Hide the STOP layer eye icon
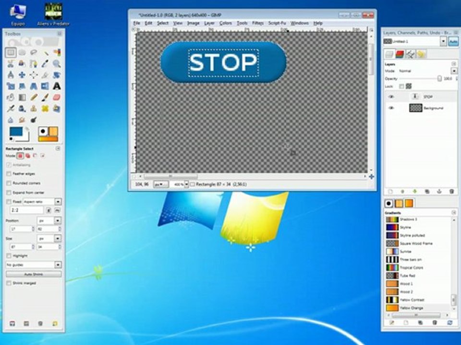Screen dimensions: 461x345 391,96
